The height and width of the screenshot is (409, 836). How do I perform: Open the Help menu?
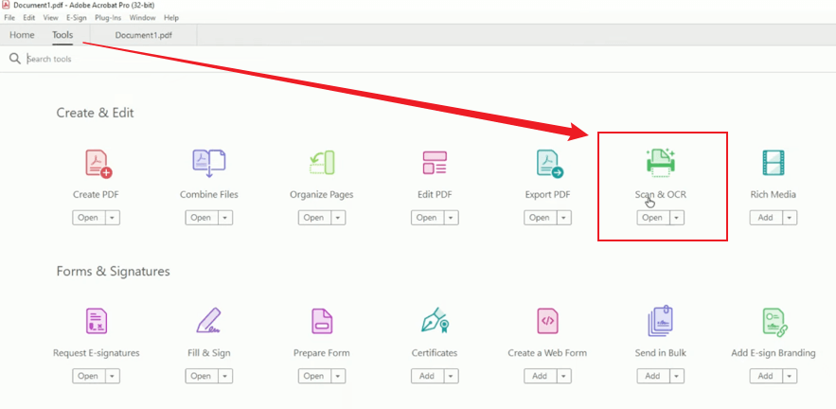(x=171, y=18)
